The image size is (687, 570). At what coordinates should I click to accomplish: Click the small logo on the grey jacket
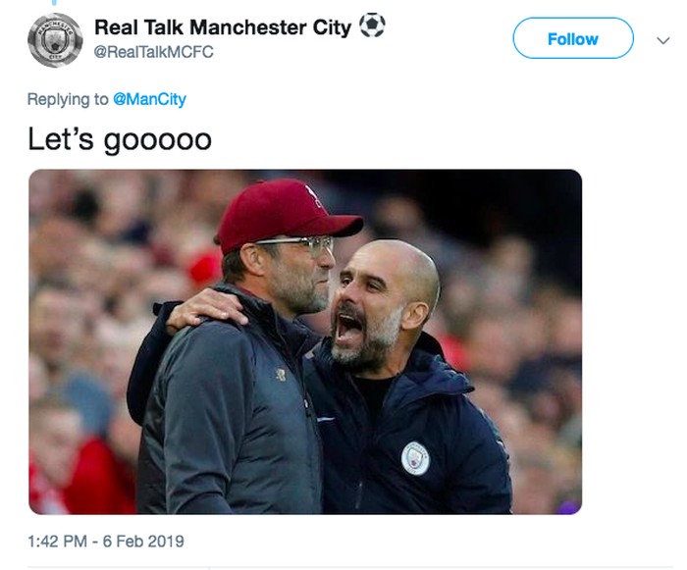pyautogui.click(x=280, y=374)
